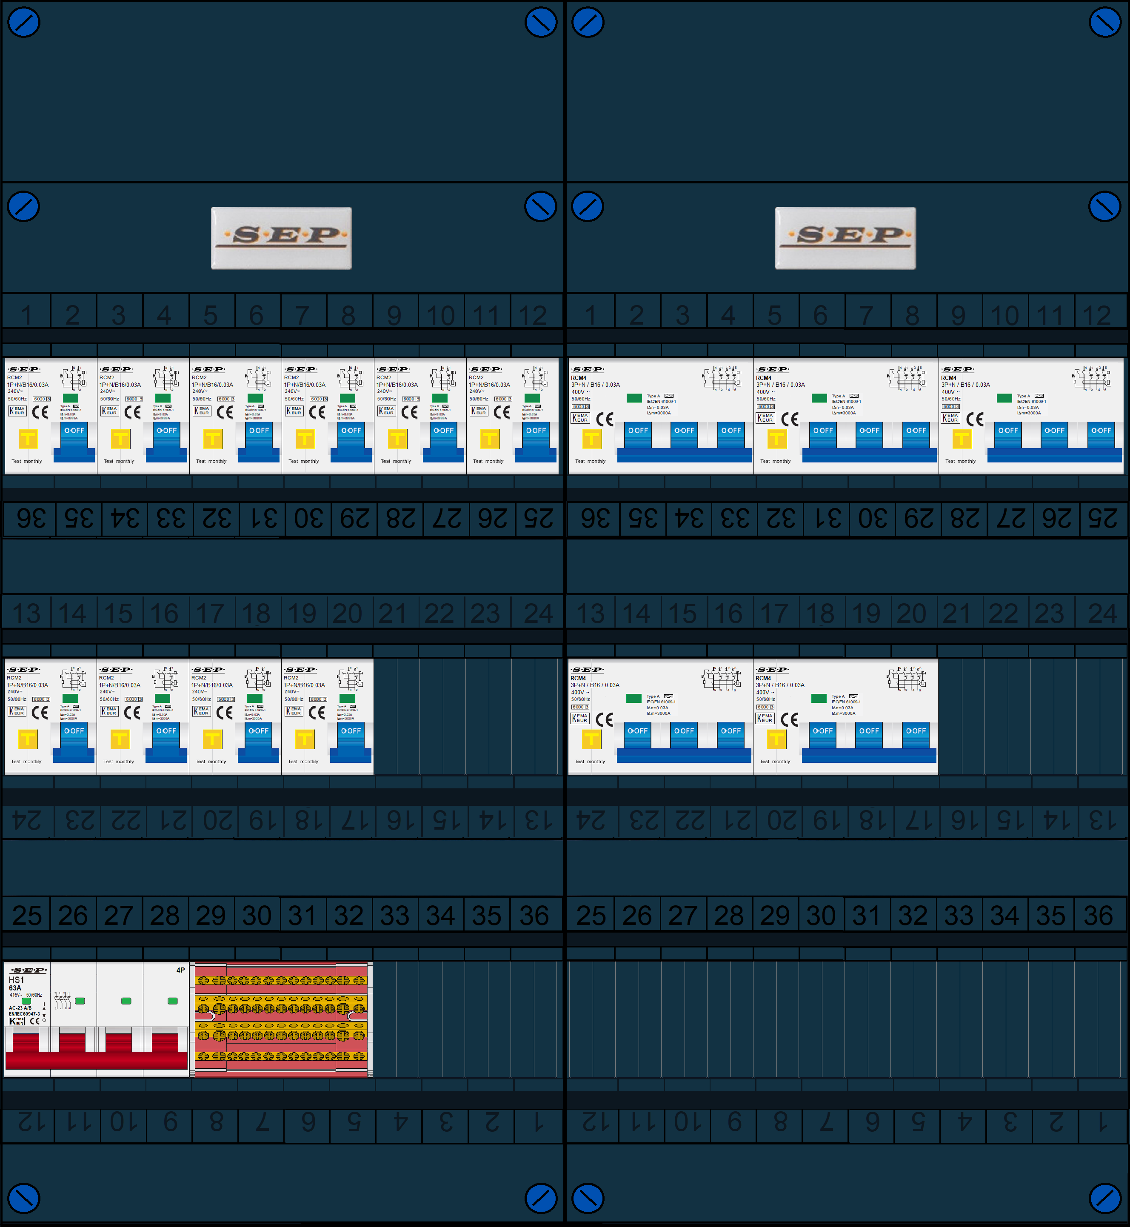Click upright slot number 13 in the right panel
This screenshot has height=1227, width=1130.
590,613
